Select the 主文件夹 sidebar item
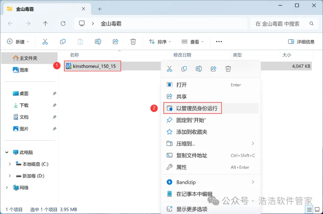The image size is (323, 214). pos(29,58)
